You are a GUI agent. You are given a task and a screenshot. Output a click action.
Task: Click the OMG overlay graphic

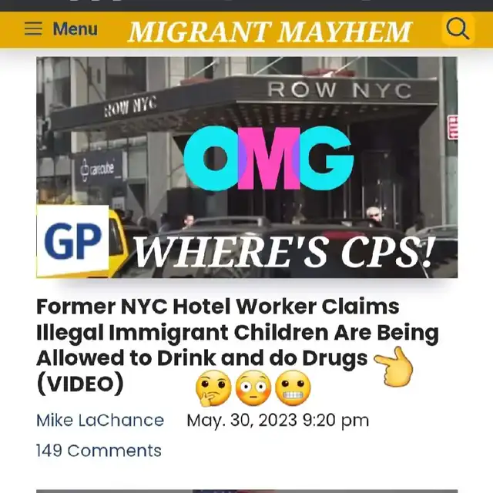point(269,158)
